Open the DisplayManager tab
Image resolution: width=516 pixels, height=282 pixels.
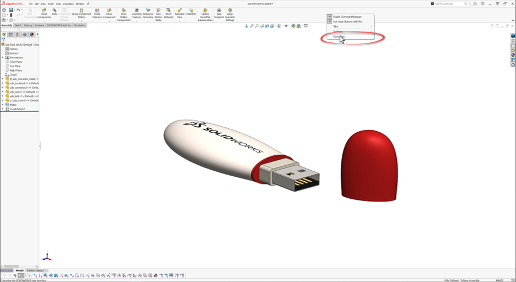(31, 34)
